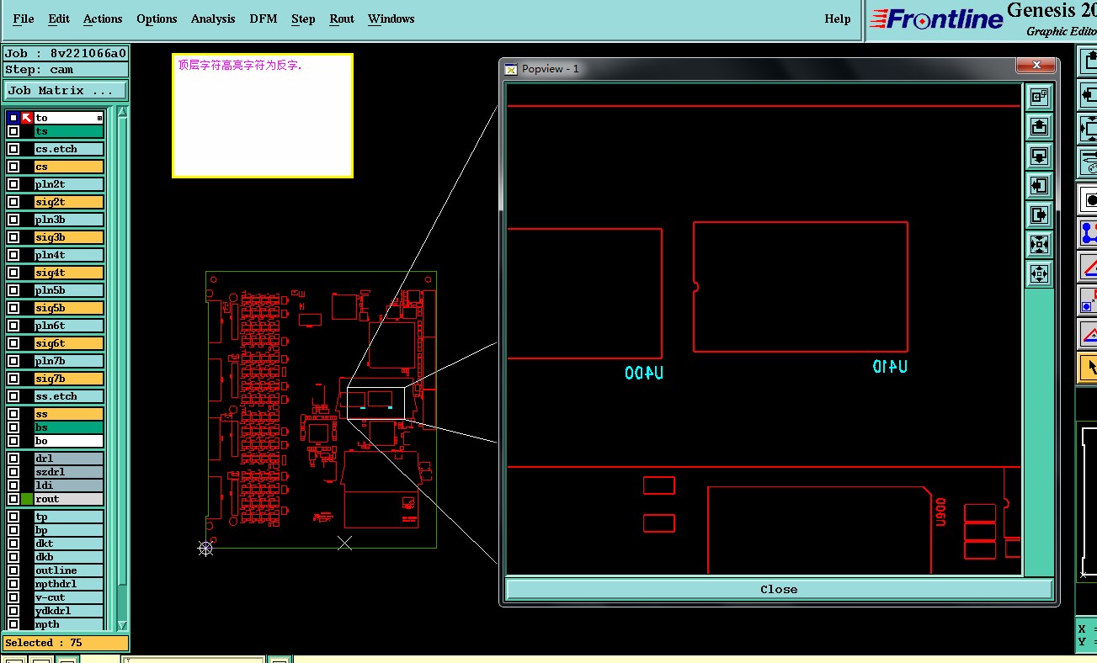
Task: Open the Options menu
Action: click(157, 19)
